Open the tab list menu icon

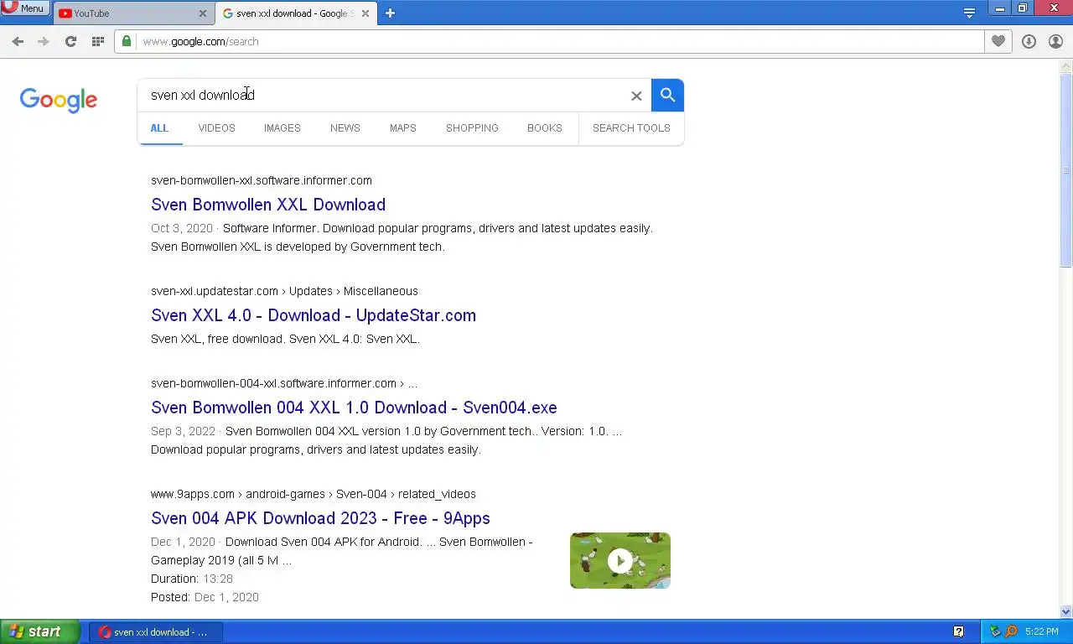coord(969,13)
